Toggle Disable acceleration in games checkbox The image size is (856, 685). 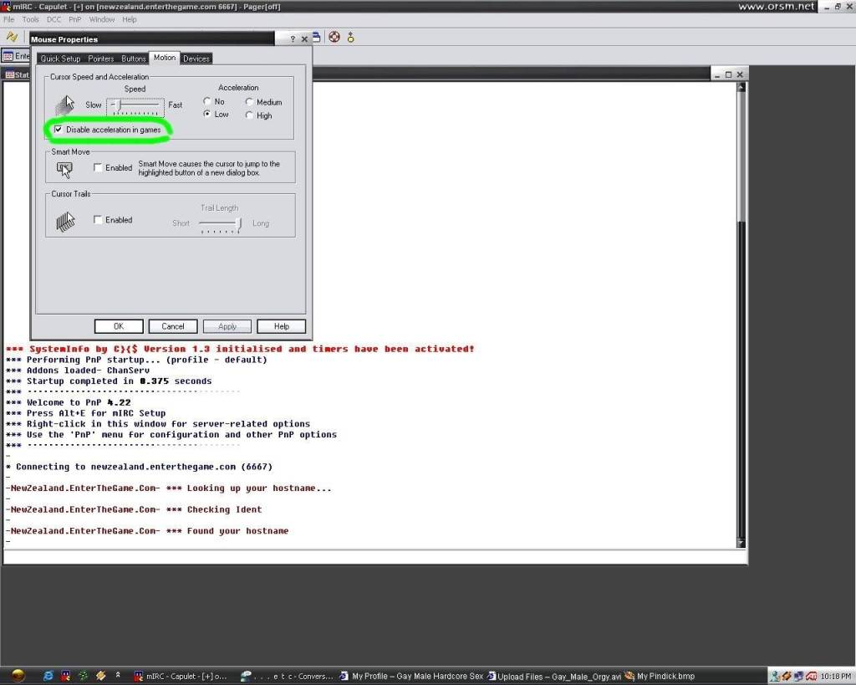click(58, 130)
